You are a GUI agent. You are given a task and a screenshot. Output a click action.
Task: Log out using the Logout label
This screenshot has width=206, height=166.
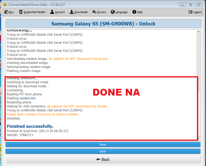click(x=197, y=12)
